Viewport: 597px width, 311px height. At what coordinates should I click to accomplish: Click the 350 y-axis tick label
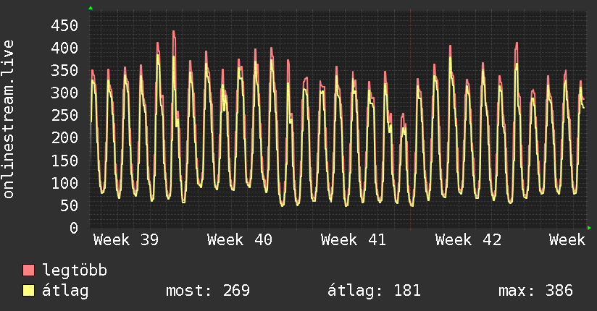pos(64,71)
